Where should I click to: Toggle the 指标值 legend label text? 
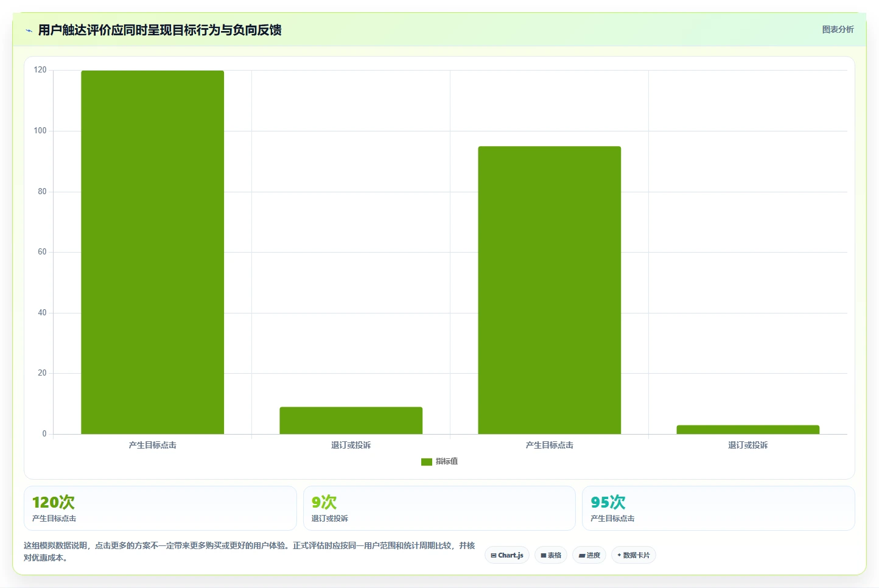447,461
